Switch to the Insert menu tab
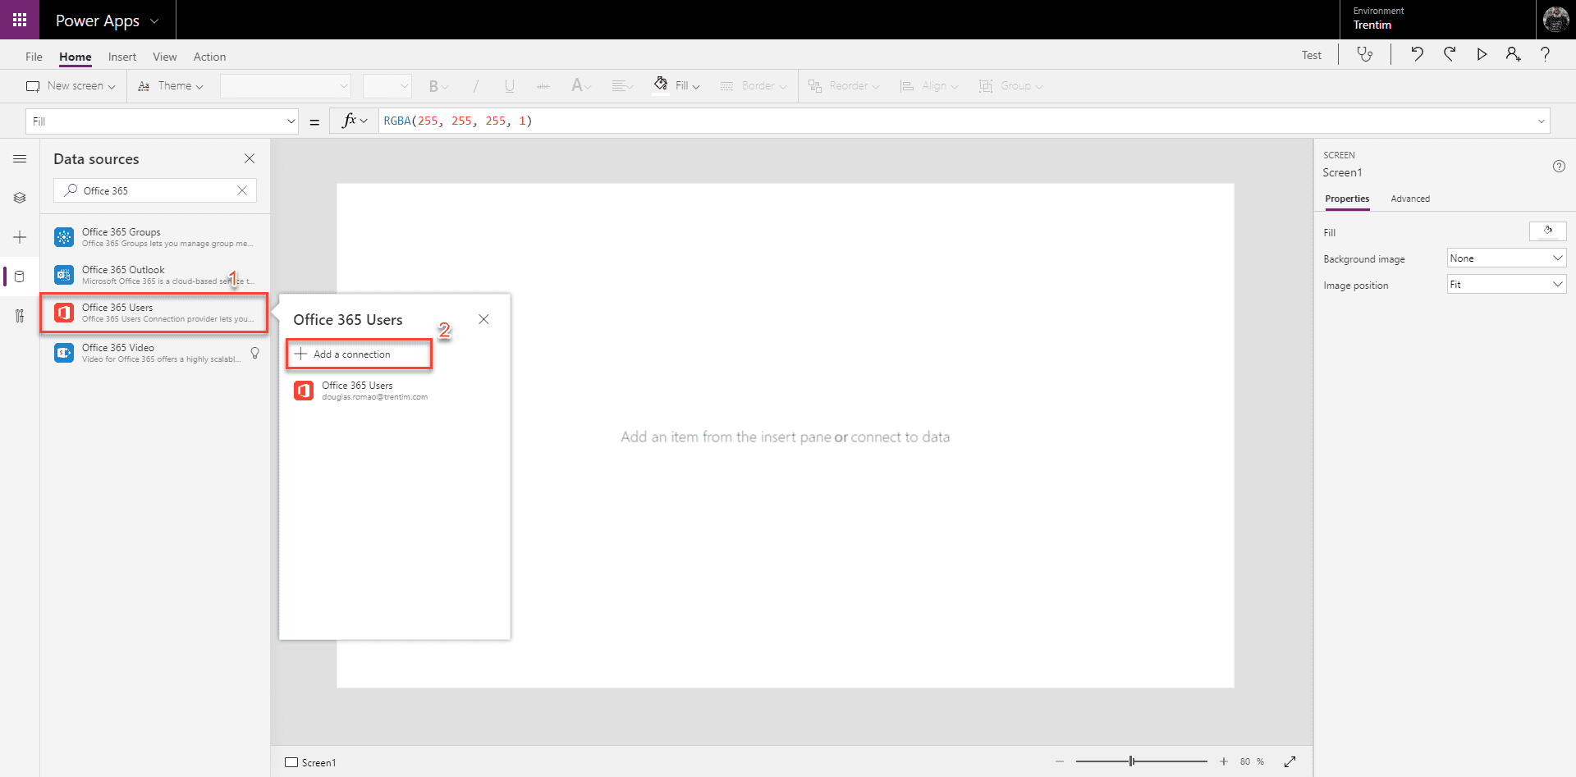 121,56
